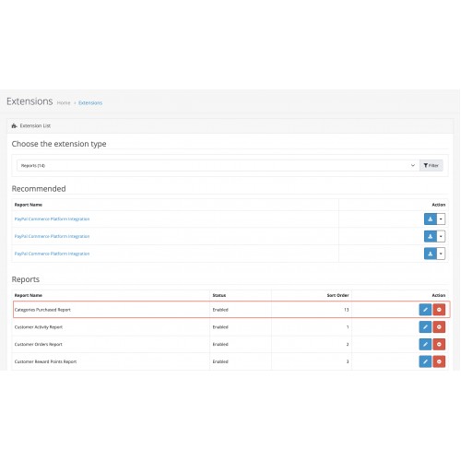Open last PayPal Commerce Platform Integration link
461x461 pixels.
click(52, 254)
